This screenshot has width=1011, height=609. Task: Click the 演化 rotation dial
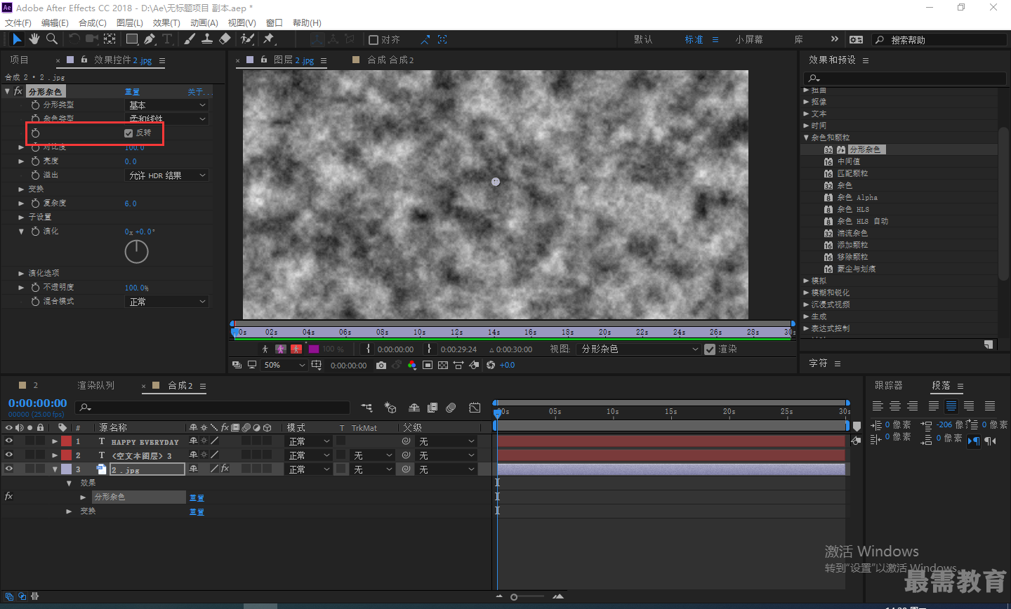[136, 252]
